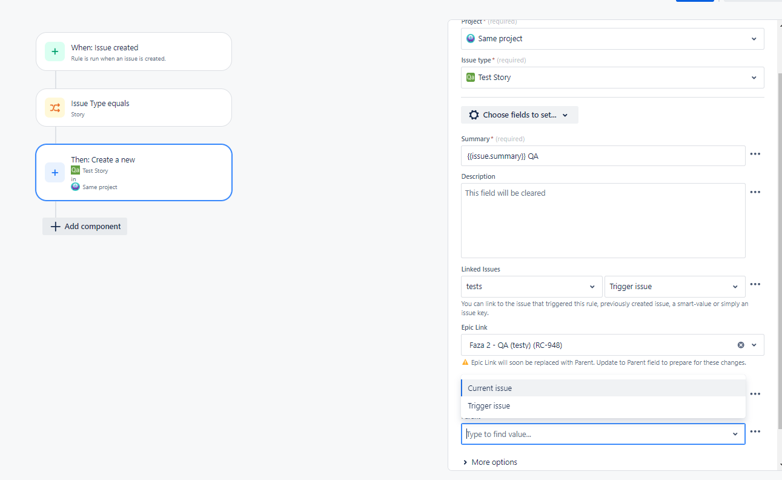The image size is (782, 480).
Task: Open the three-dot menu beside Linked Issues
Action: [x=755, y=284]
